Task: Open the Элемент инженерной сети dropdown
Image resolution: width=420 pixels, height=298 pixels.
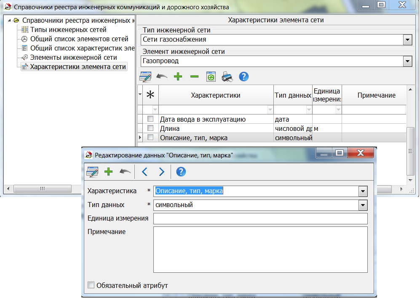Action: click(407, 61)
